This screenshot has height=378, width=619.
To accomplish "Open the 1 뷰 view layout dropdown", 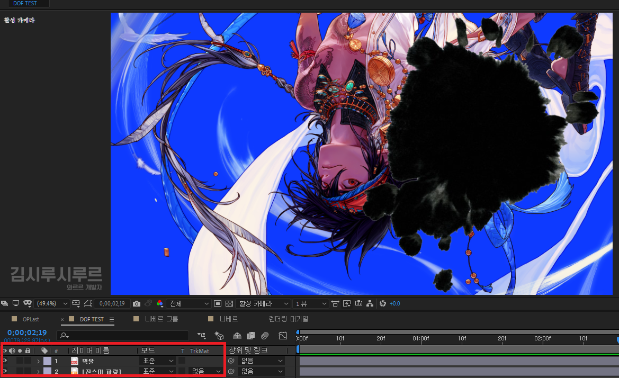I will [311, 303].
